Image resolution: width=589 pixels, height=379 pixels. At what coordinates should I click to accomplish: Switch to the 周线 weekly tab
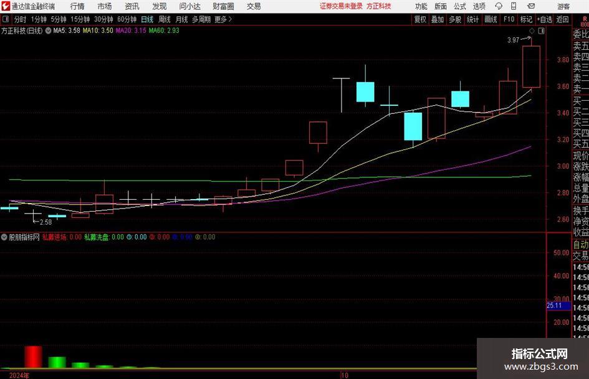[x=164, y=19]
